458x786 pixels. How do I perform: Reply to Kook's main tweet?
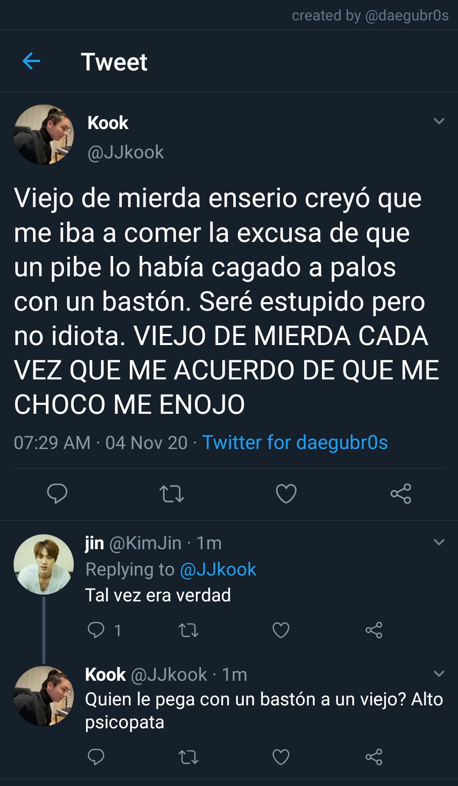point(57,493)
